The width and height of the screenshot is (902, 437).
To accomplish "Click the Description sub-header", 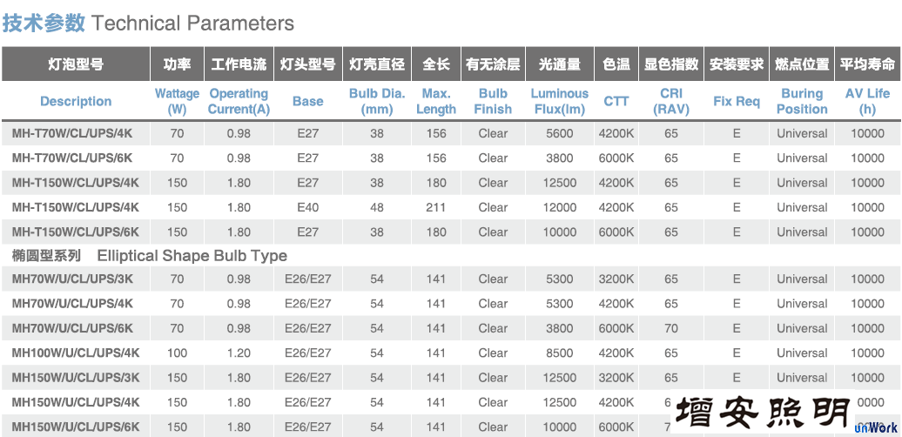I will coord(76,101).
